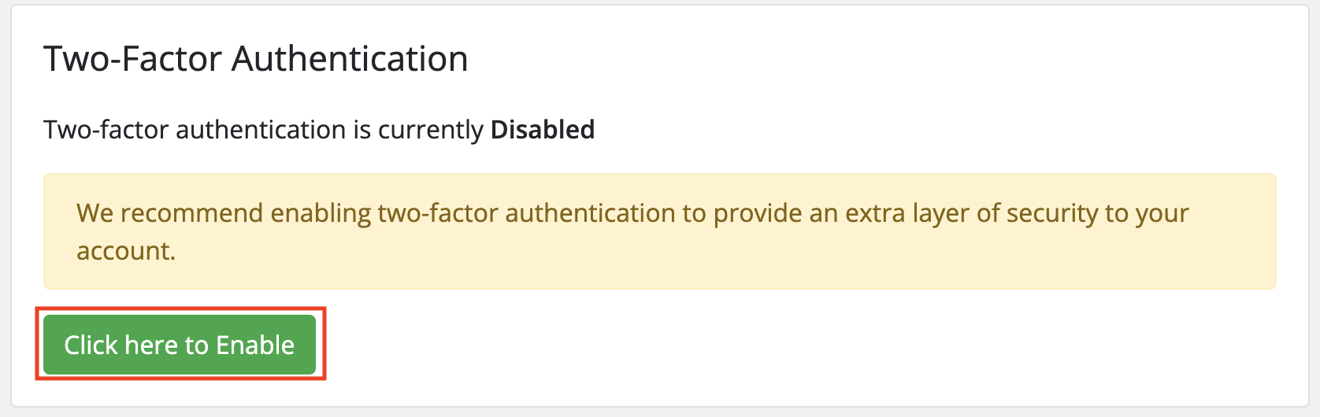This screenshot has height=417, width=1320.
Task: Enable two-factor authentication
Action: pyautogui.click(x=180, y=345)
